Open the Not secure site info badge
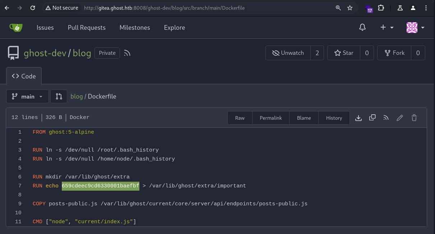This screenshot has width=435, height=234. tap(61, 8)
